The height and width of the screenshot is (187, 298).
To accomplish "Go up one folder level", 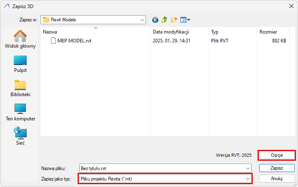I will pyautogui.click(x=165, y=20).
